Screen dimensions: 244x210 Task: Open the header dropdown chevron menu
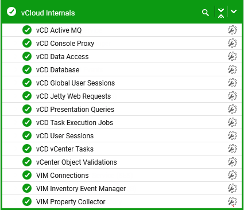point(234,11)
